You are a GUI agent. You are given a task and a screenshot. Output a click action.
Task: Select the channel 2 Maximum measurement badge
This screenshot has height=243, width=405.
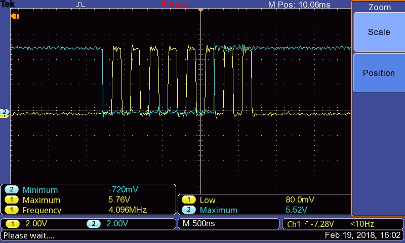click(188, 210)
